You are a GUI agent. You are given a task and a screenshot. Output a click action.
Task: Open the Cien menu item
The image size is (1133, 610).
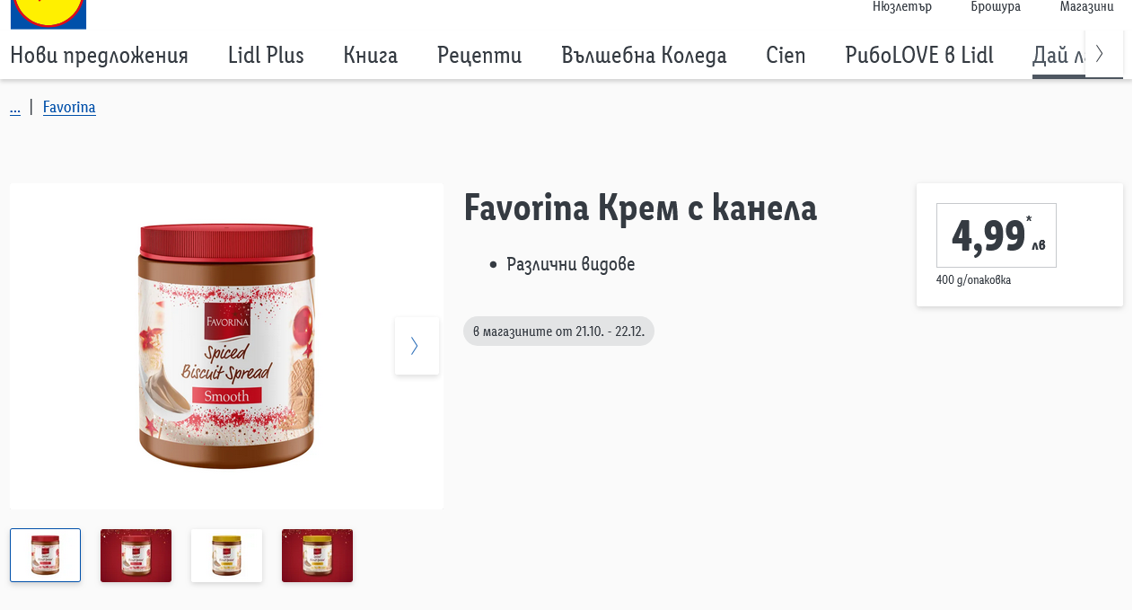pos(786,55)
